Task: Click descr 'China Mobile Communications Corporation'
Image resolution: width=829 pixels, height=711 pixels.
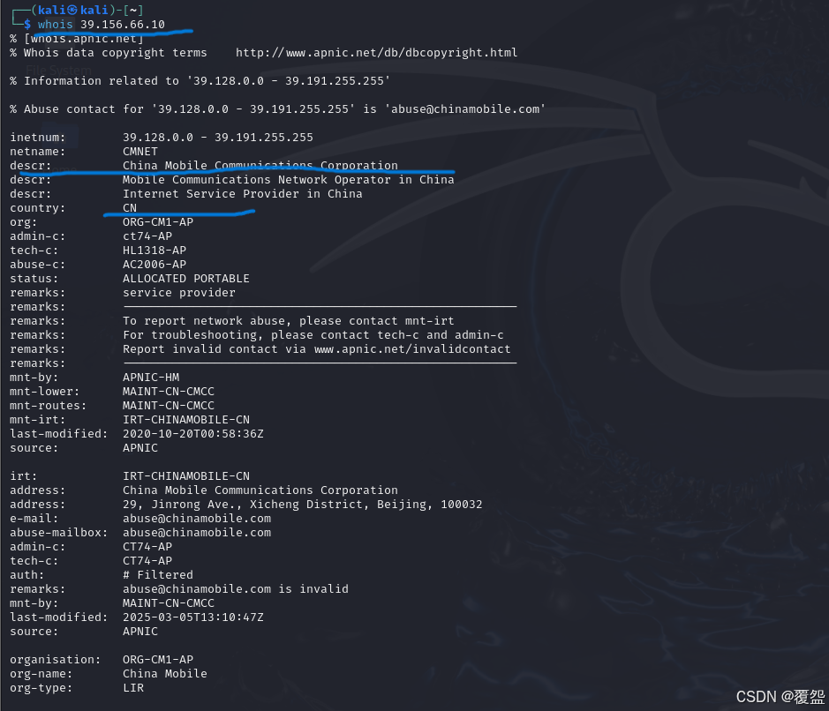Action: coord(260,165)
